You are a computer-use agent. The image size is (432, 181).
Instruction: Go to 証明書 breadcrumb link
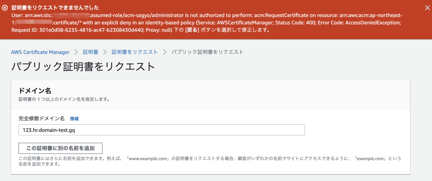click(x=90, y=52)
